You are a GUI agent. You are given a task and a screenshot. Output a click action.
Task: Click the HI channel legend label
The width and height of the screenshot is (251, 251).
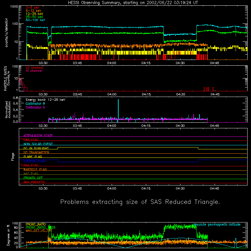34,71
